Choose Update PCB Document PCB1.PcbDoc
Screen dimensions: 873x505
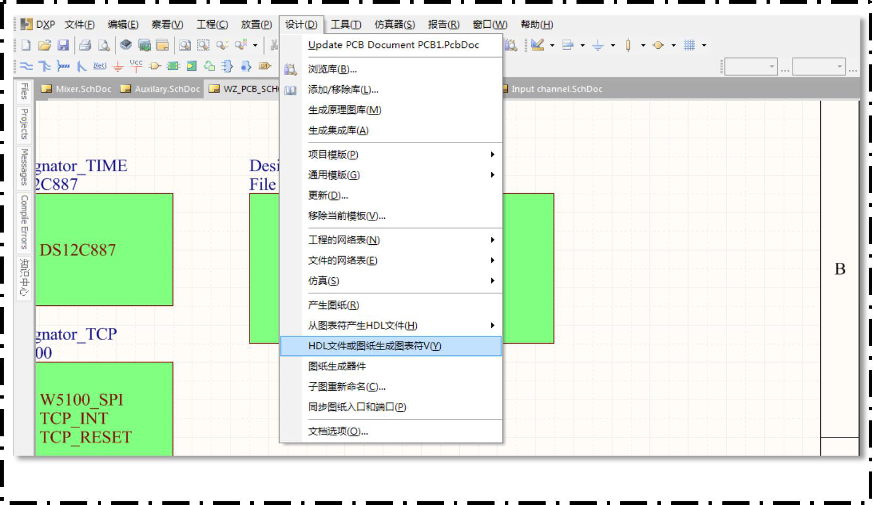click(393, 45)
